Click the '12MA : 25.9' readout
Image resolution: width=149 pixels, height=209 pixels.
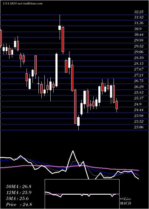pos(18,193)
